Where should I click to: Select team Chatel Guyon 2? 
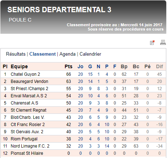pos(25,74)
